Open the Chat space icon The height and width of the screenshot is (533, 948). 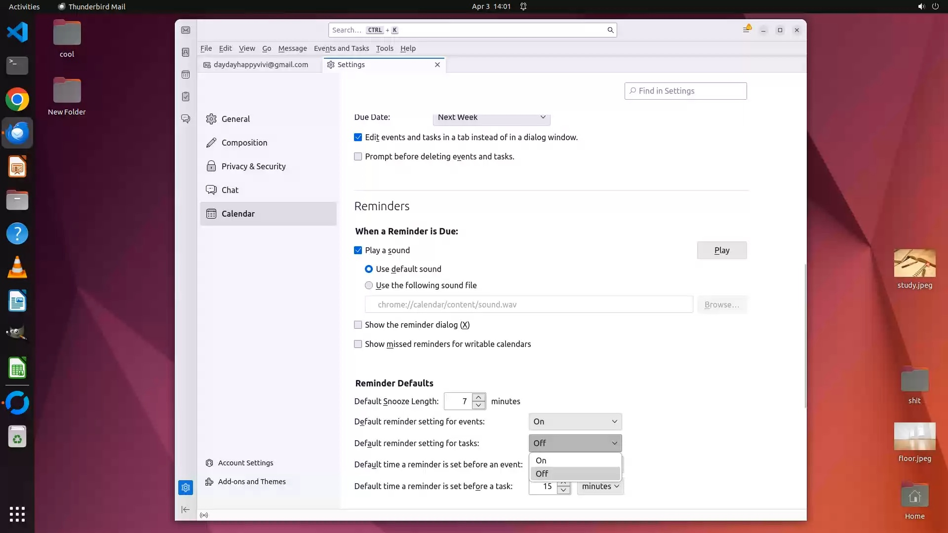coord(186,119)
